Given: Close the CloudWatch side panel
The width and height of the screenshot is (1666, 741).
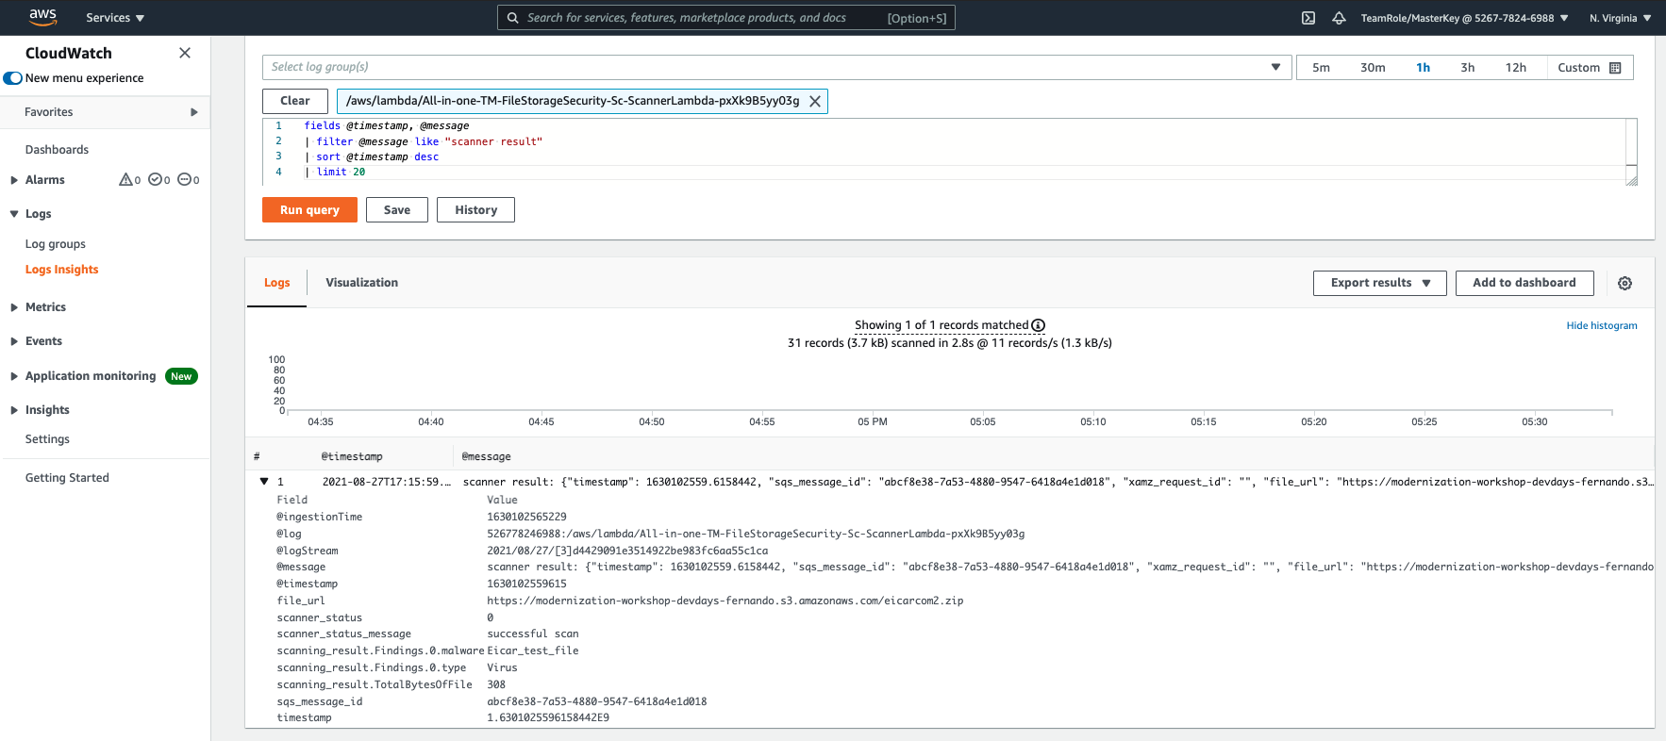Looking at the screenshot, I should [x=185, y=53].
